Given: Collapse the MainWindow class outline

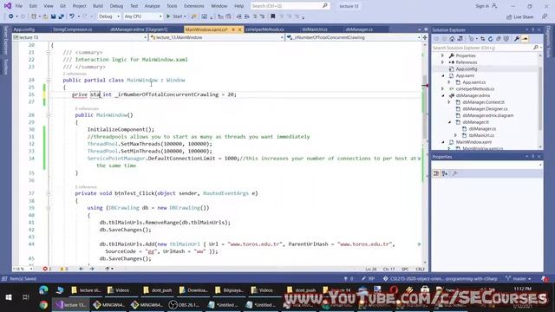Looking at the screenshot, I should click(x=49, y=81).
